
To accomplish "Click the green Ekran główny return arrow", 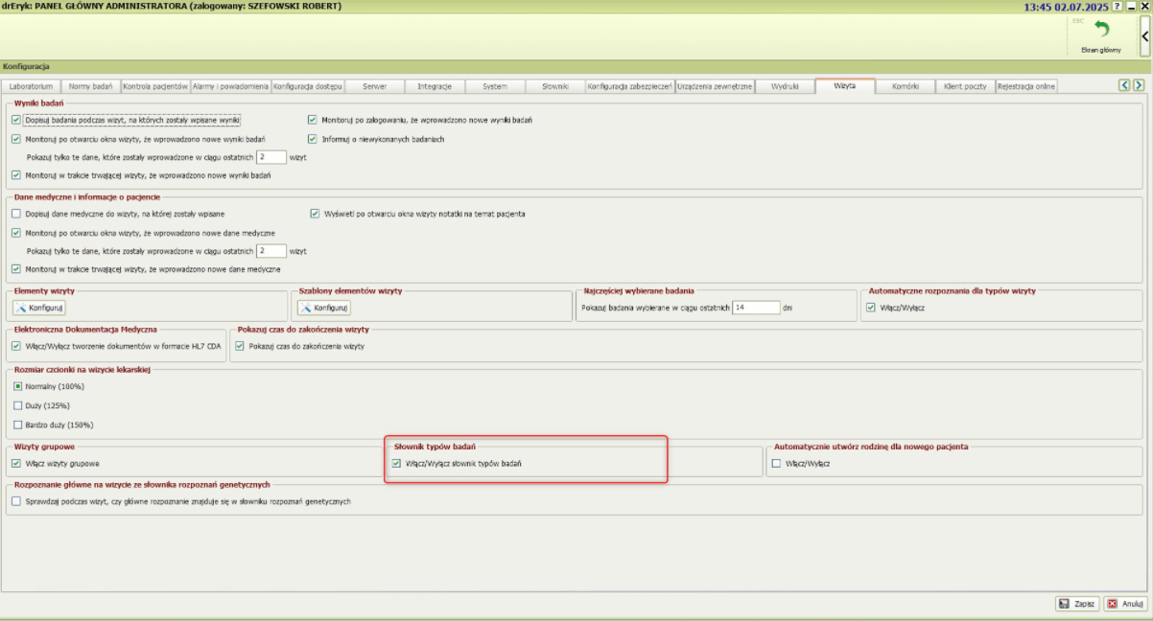I will [x=1101, y=31].
